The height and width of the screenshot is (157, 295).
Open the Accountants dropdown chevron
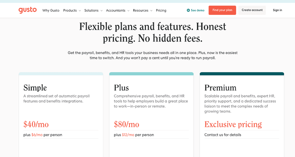pyautogui.click(x=128, y=11)
